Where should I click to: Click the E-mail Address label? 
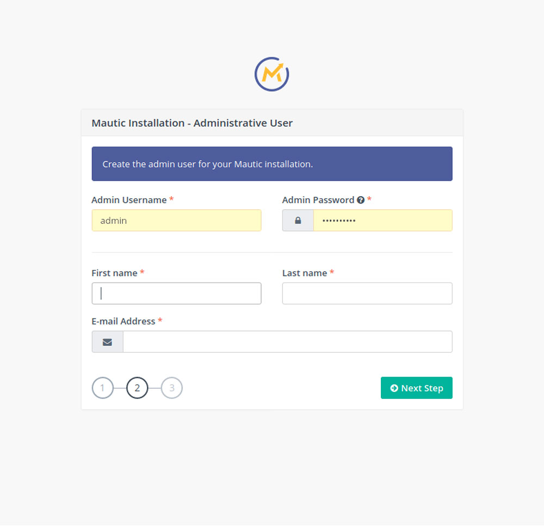tap(123, 321)
